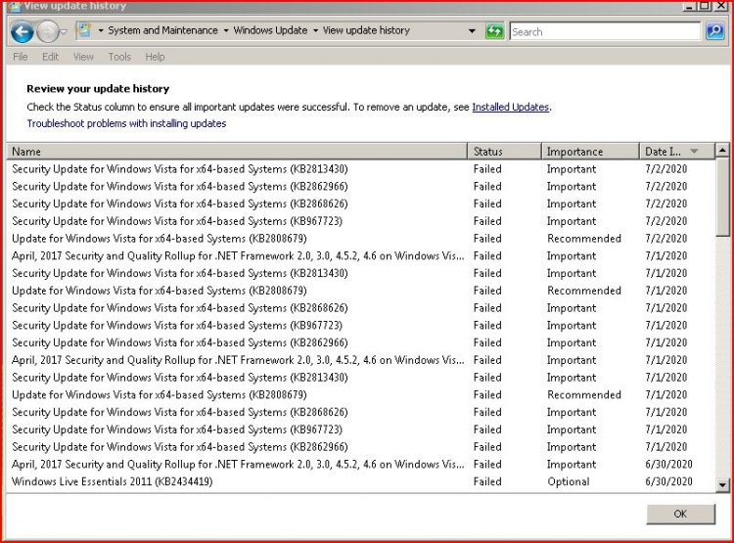This screenshot has height=543, width=734.
Task: Select Windows Update breadcrumb
Action: coord(270,30)
